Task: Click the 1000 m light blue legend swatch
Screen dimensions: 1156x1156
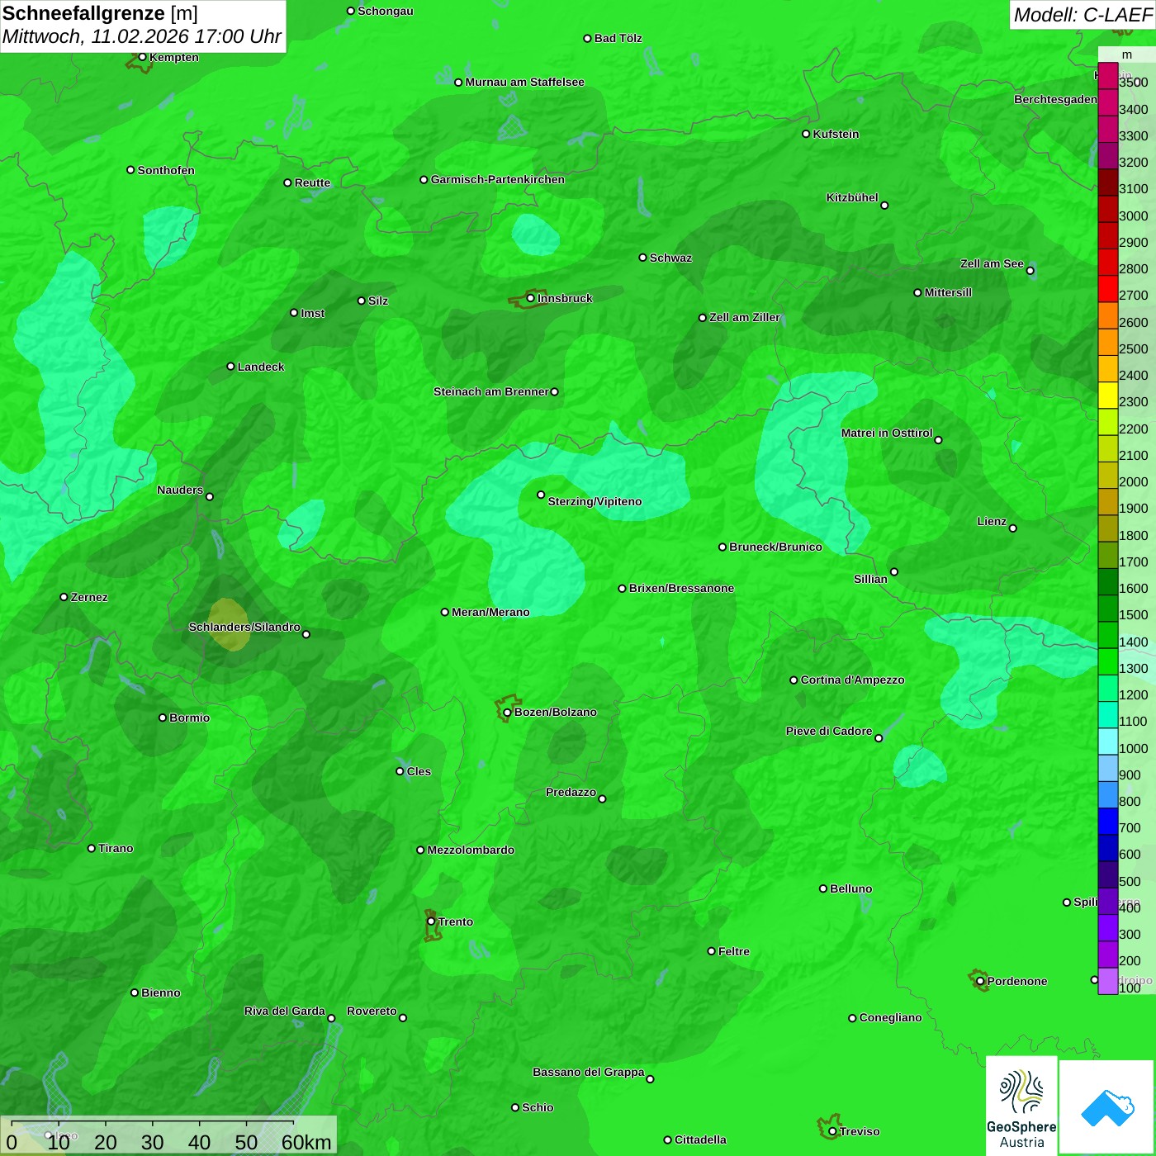Action: point(1107,741)
